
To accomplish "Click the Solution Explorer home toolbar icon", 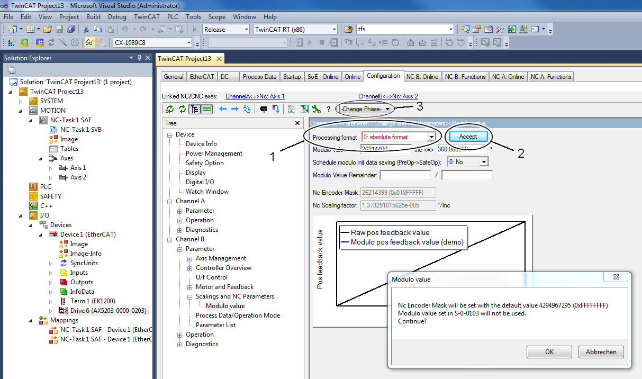I will tap(11, 70).
